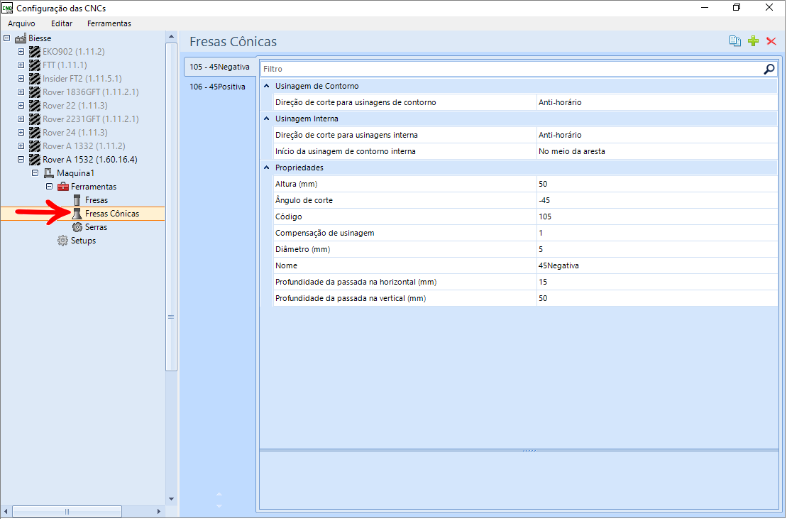This screenshot has width=787, height=521.
Task: Click the Serras saw blade icon
Action: click(x=77, y=227)
